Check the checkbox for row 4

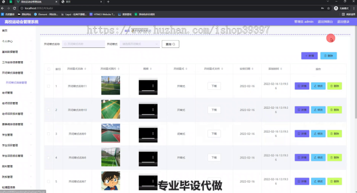click(48, 157)
